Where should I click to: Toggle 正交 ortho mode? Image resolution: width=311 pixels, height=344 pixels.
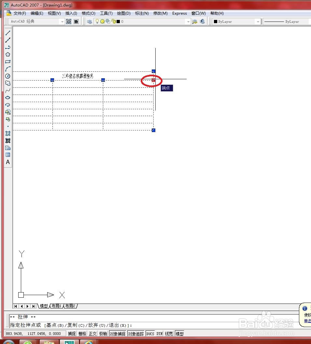click(x=92, y=334)
